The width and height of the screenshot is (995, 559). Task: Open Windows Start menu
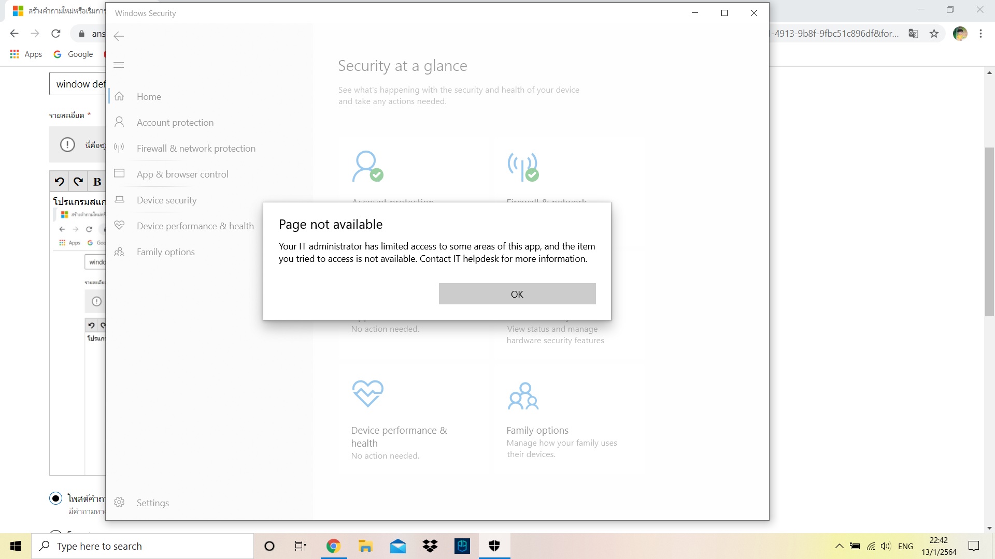pyautogui.click(x=16, y=546)
